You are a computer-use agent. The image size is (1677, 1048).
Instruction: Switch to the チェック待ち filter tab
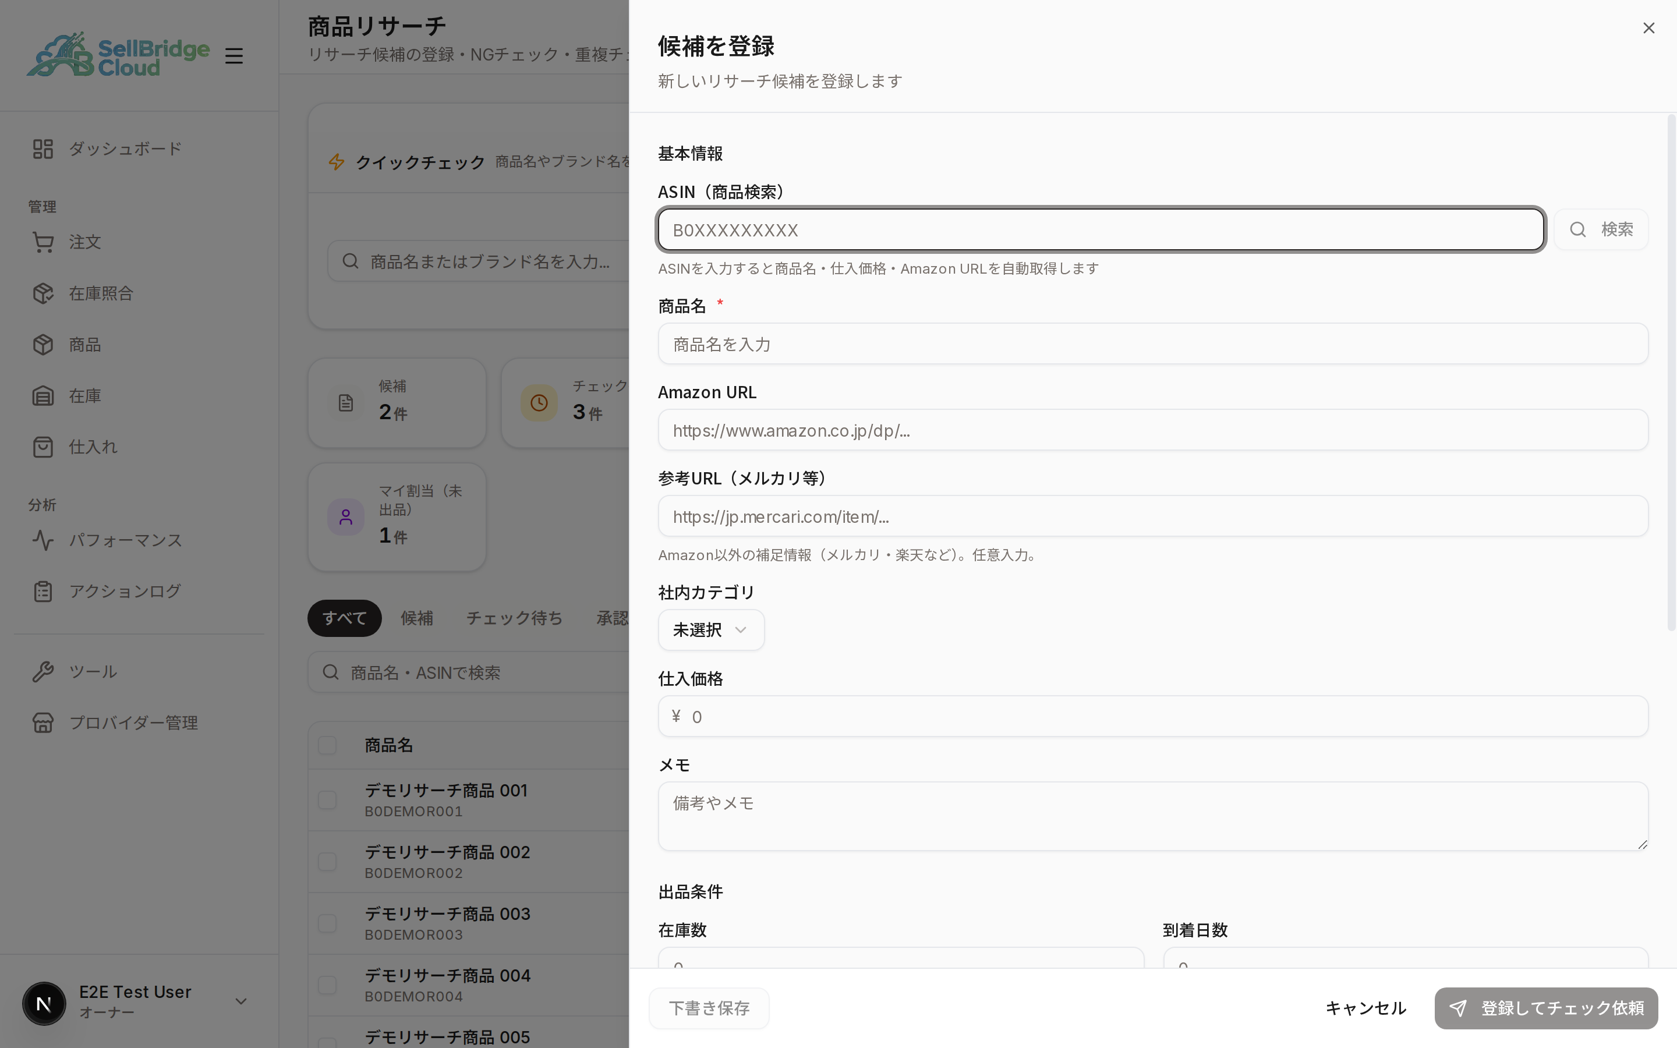pyautogui.click(x=514, y=618)
